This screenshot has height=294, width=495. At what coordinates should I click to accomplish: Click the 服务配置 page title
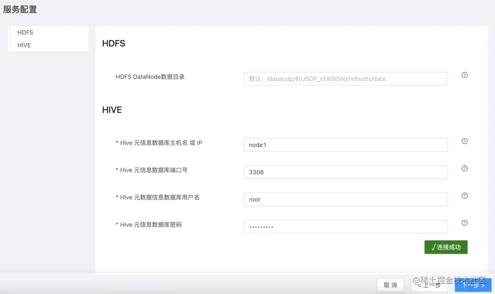20,10
